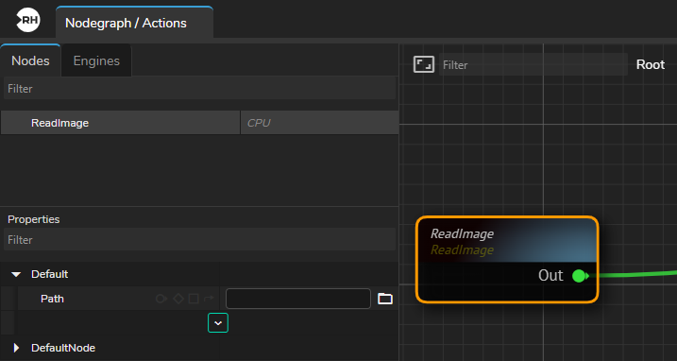Collapse the Default properties group

pyautogui.click(x=16, y=275)
